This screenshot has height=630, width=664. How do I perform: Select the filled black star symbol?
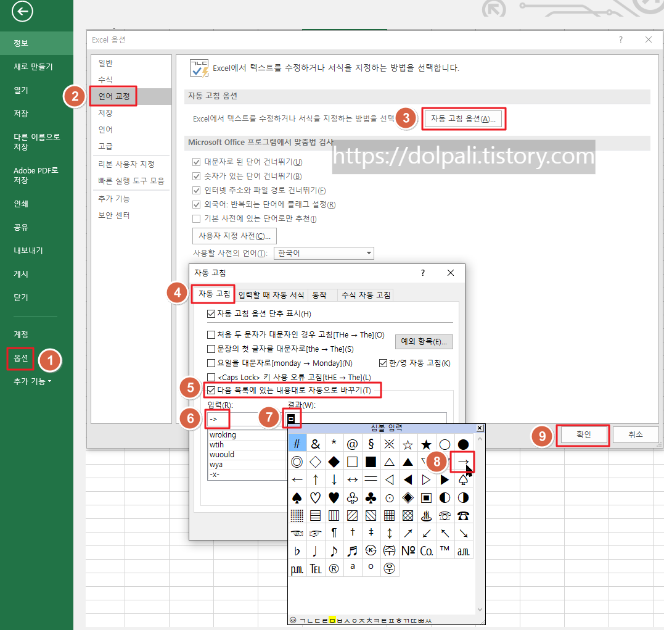(426, 444)
